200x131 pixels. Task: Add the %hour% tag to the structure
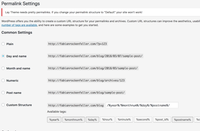pyautogui.click(x=107, y=120)
